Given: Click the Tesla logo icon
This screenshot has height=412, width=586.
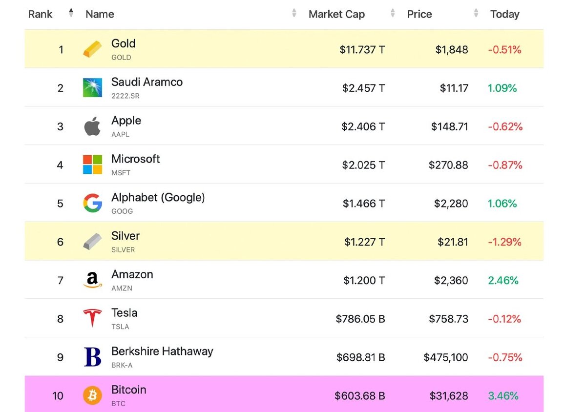Looking at the screenshot, I should (92, 319).
